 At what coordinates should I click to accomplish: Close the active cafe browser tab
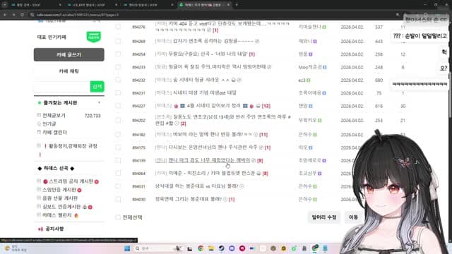click(x=229, y=5)
